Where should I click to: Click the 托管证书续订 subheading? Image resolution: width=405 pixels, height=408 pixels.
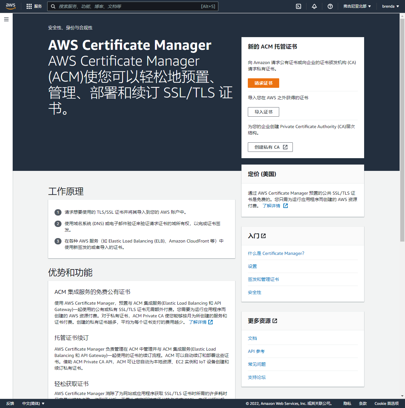72,338
